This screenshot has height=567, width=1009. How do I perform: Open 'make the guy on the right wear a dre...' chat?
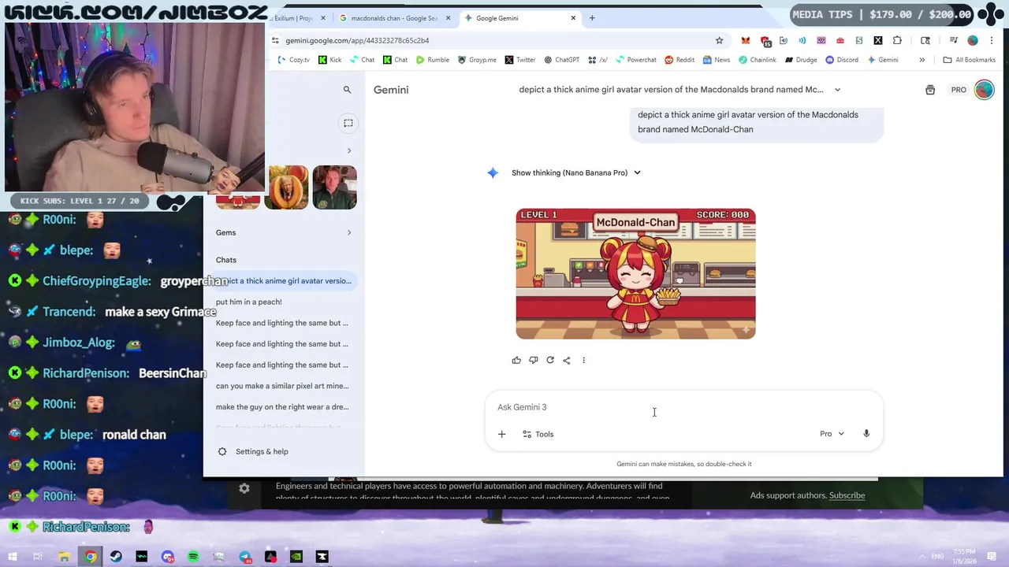284,407
